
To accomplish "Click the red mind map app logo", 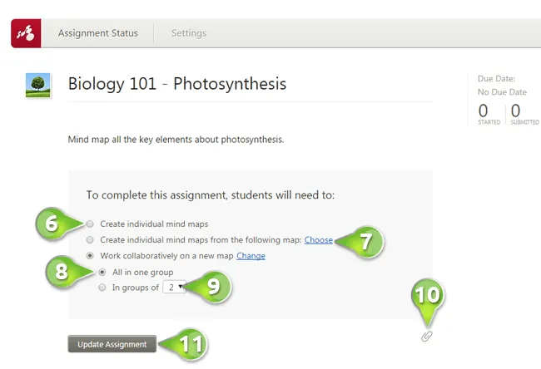I will (27, 33).
